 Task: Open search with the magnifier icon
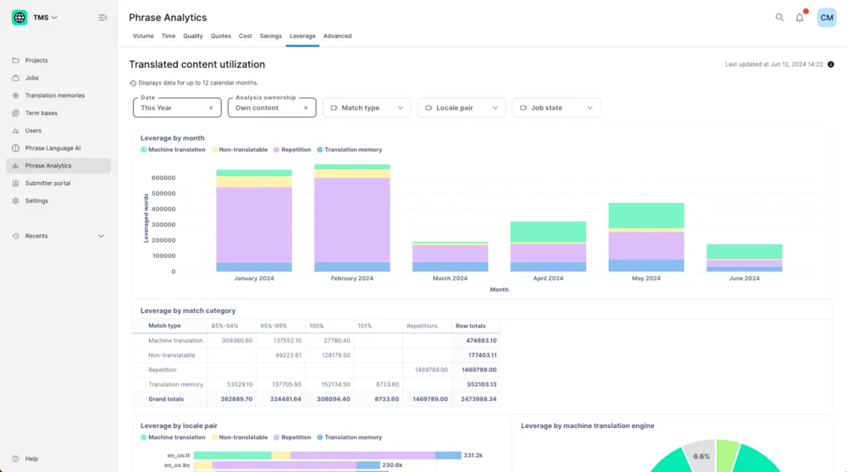point(779,17)
